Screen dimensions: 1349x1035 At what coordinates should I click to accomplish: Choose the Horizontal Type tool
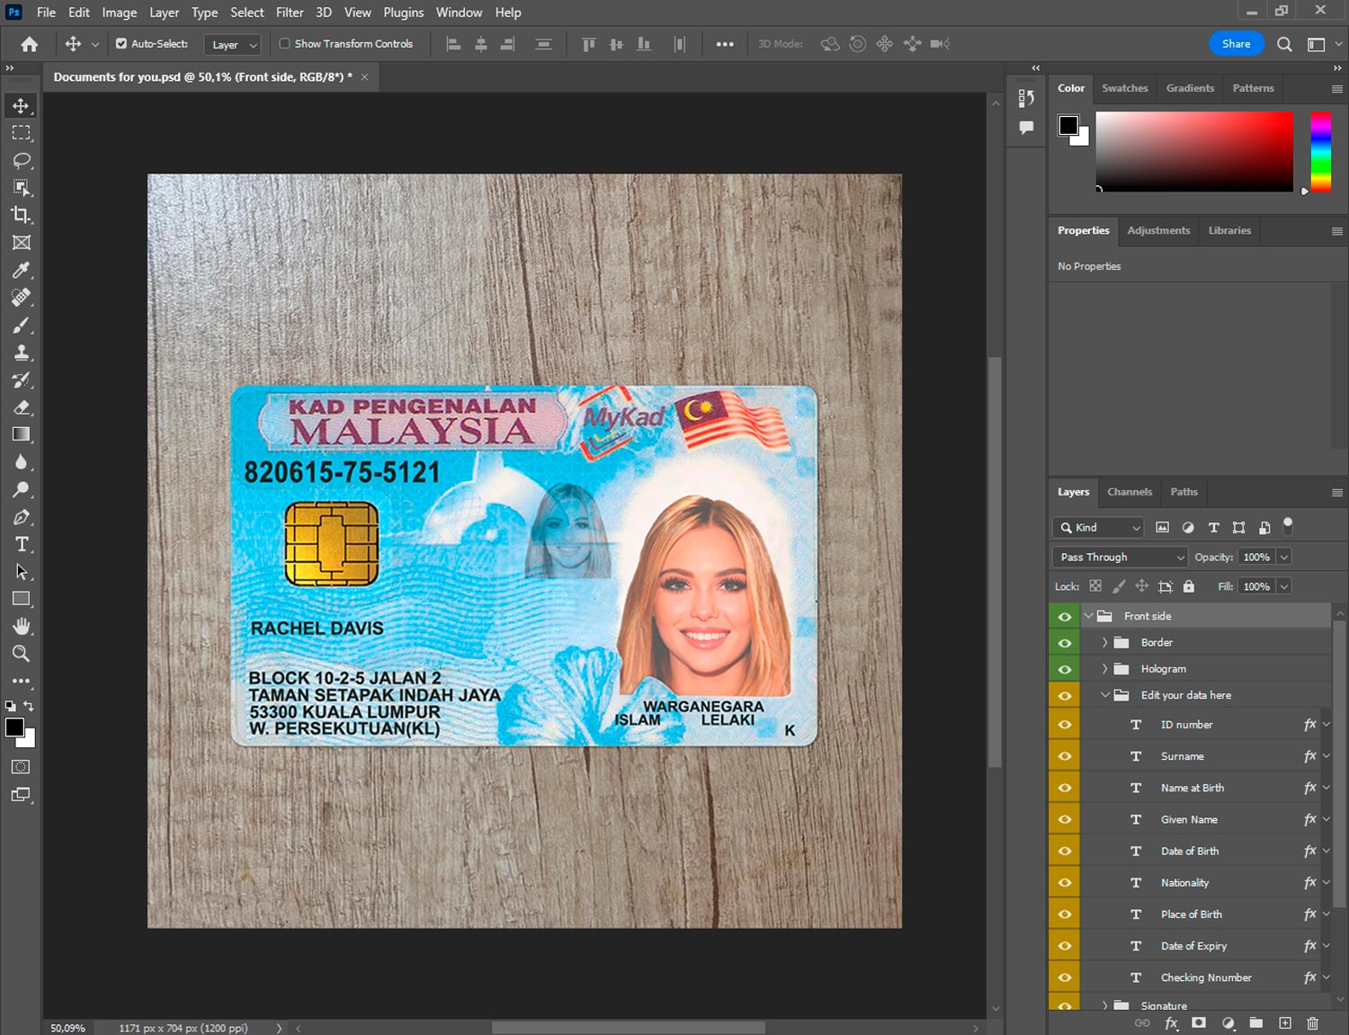coord(22,544)
